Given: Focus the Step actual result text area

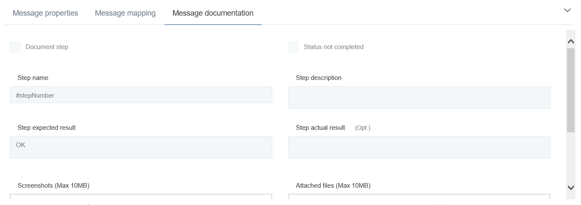Looking at the screenshot, I should click(419, 147).
